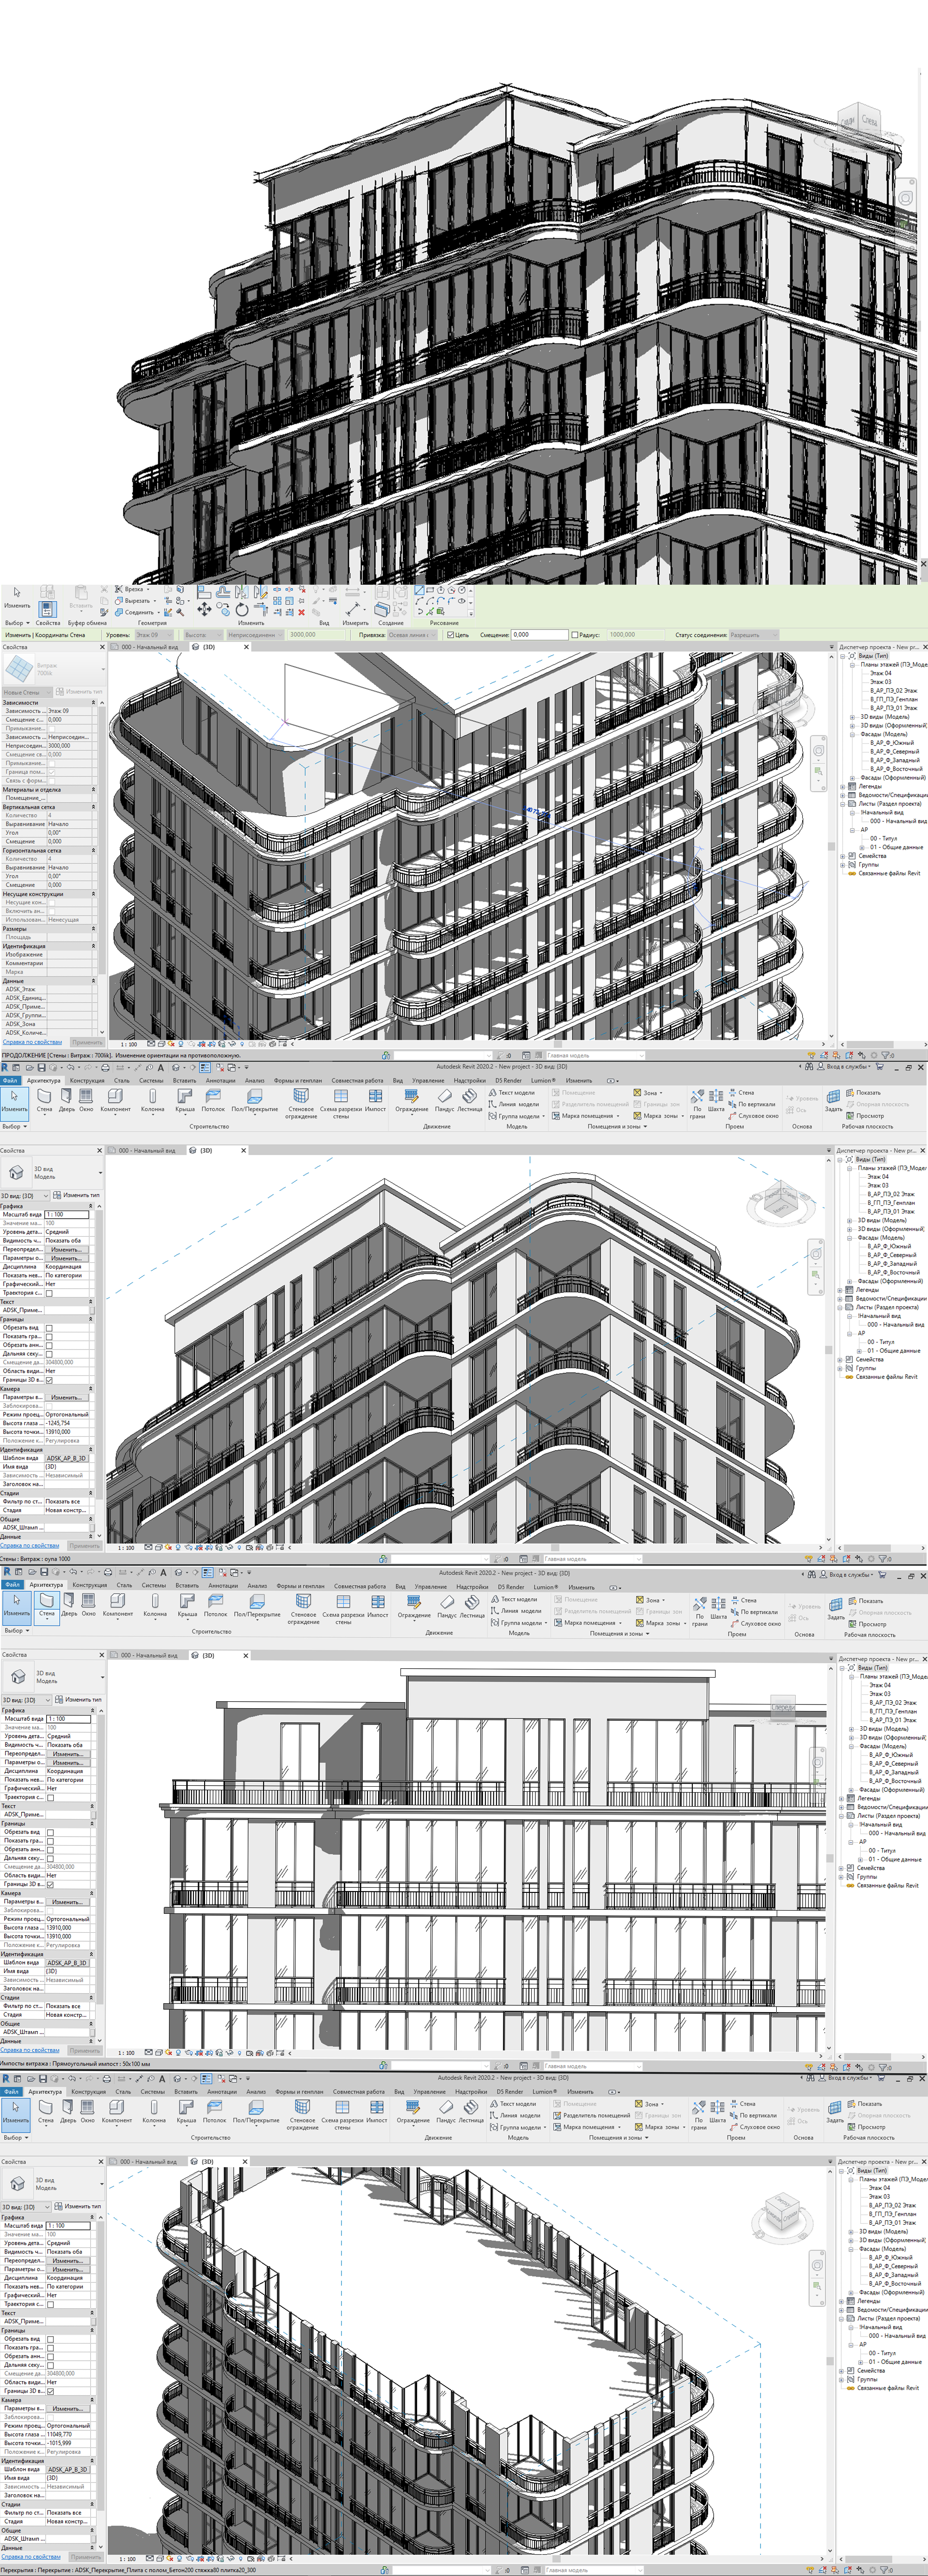Screen dimensions: 928x2576
Task: Click the Rotate tool icon
Action: [x=242, y=609]
